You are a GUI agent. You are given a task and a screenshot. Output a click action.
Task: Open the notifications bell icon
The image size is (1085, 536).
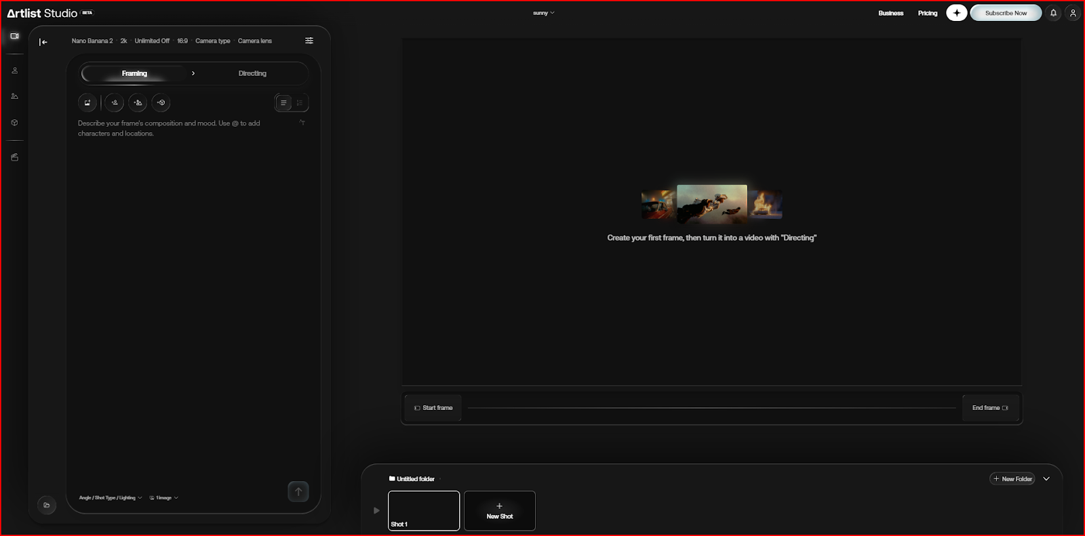point(1053,13)
